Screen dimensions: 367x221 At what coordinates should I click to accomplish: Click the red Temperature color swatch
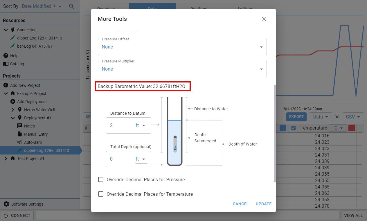(x=352, y=128)
